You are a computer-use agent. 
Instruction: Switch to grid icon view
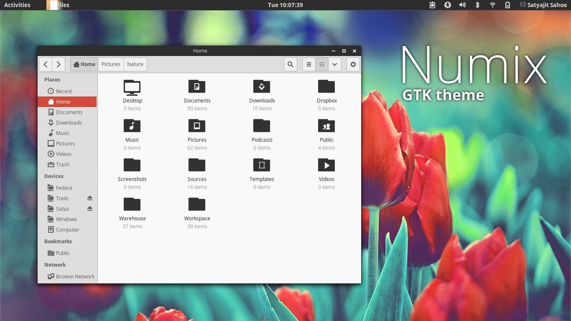point(322,65)
